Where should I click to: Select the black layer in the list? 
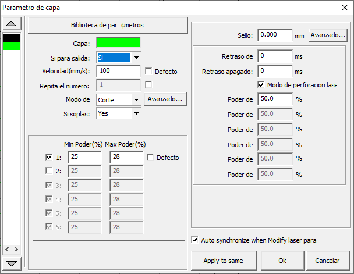pyautogui.click(x=12, y=38)
